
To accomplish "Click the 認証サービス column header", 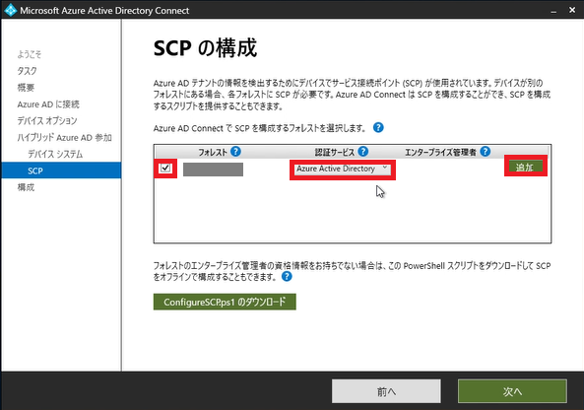I will point(335,152).
